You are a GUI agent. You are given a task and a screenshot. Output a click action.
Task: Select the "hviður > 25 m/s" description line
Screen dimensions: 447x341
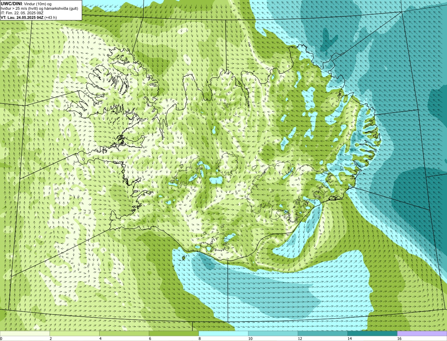point(39,8)
